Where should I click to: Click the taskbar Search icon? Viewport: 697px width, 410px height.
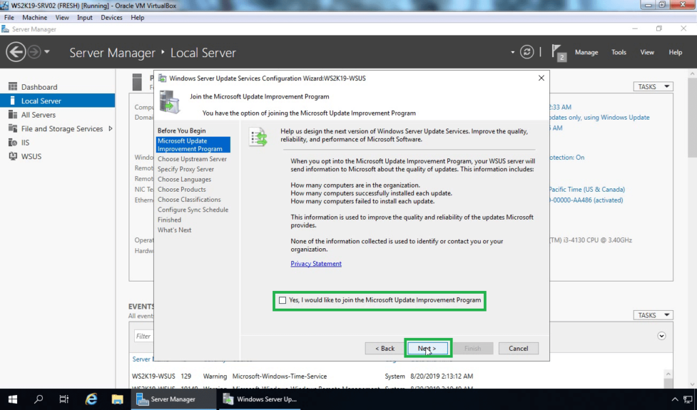pyautogui.click(x=38, y=399)
